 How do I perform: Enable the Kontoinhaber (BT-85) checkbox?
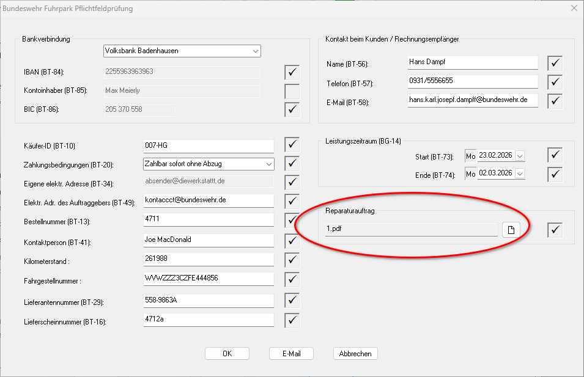292,92
